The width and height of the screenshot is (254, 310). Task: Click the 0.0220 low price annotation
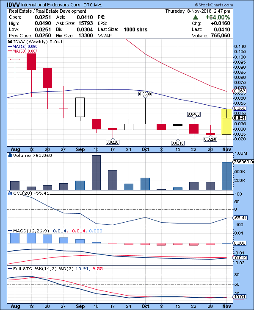113,142
